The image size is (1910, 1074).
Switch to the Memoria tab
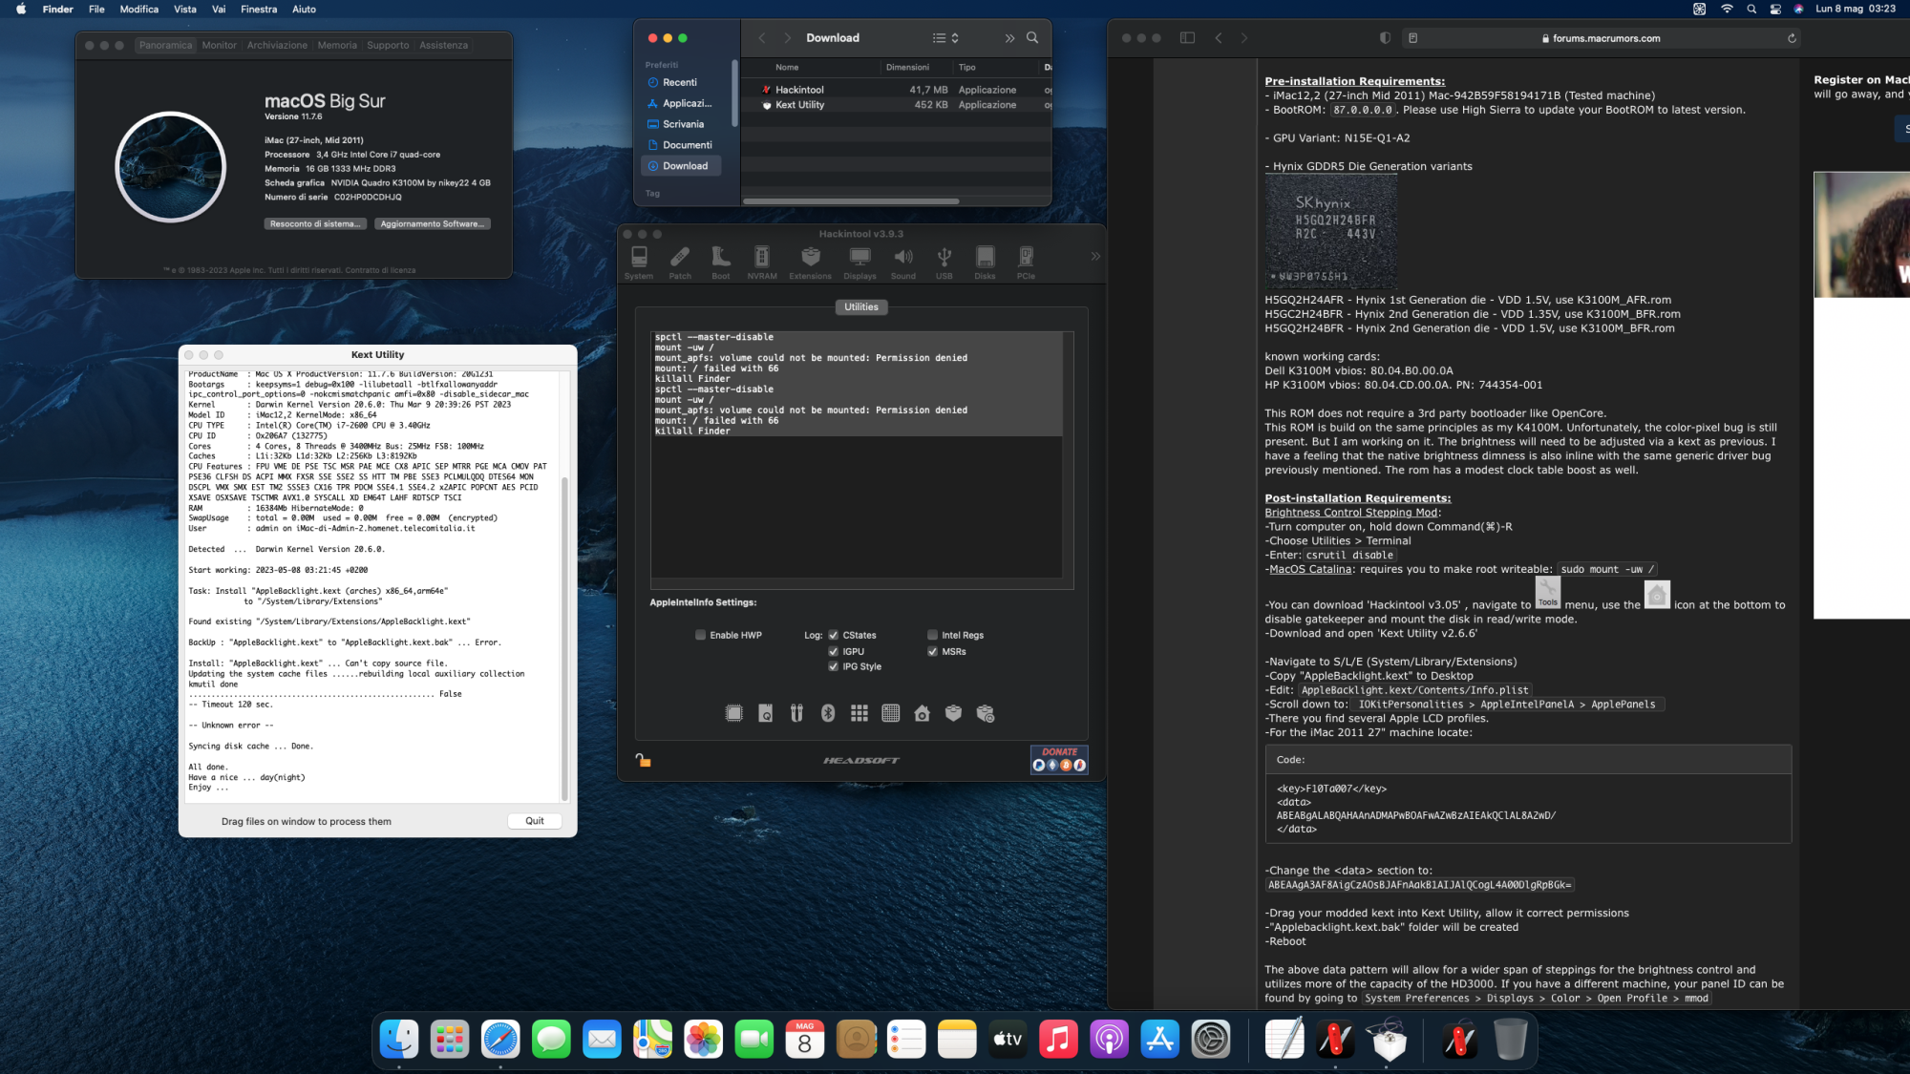click(x=337, y=45)
